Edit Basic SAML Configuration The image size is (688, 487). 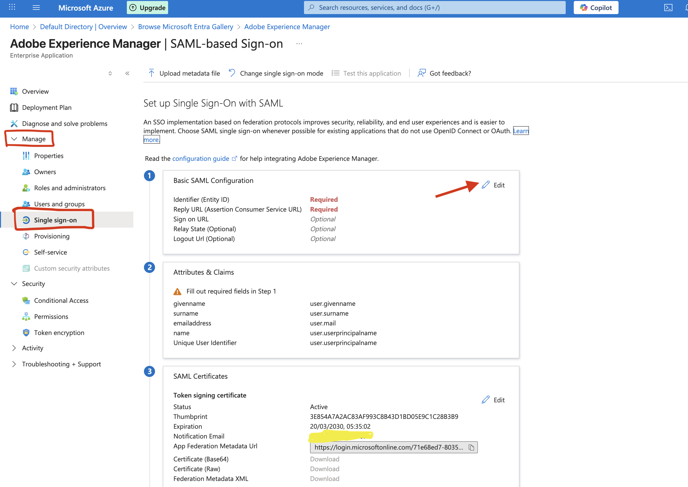pos(493,185)
